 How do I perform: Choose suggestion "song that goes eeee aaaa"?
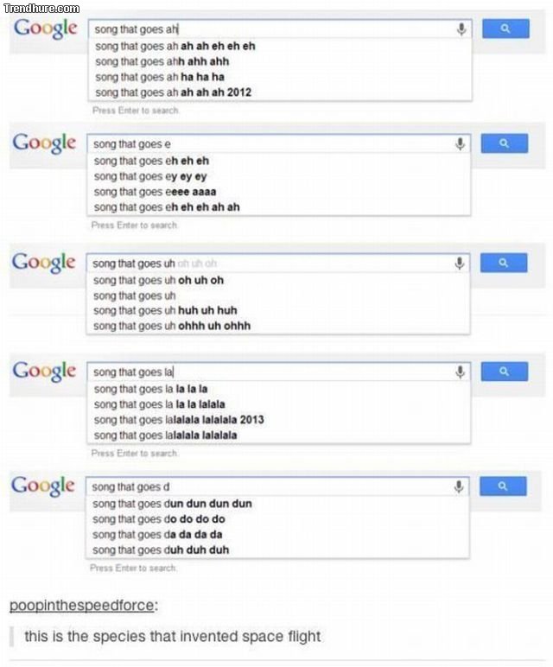pos(155,191)
